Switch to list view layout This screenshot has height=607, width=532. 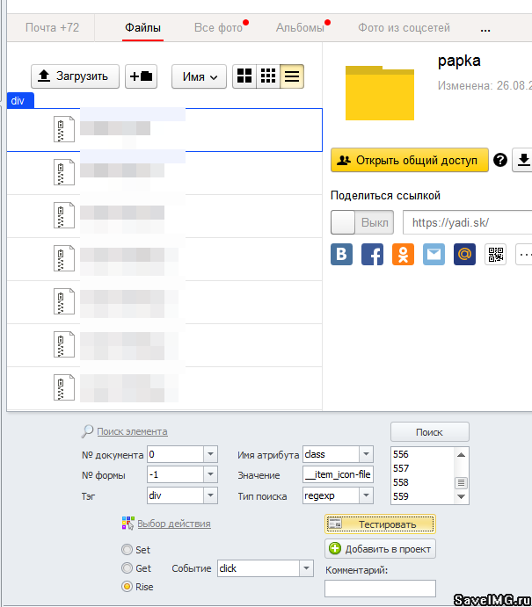[x=292, y=76]
